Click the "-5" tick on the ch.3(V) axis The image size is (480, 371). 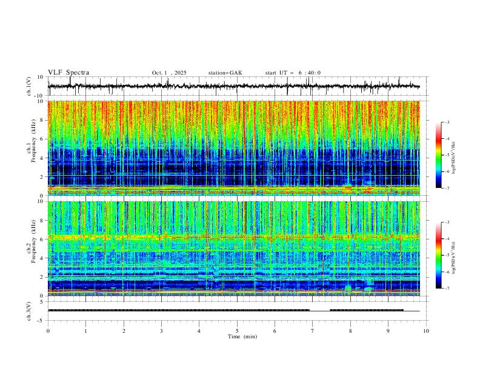(x=41, y=321)
